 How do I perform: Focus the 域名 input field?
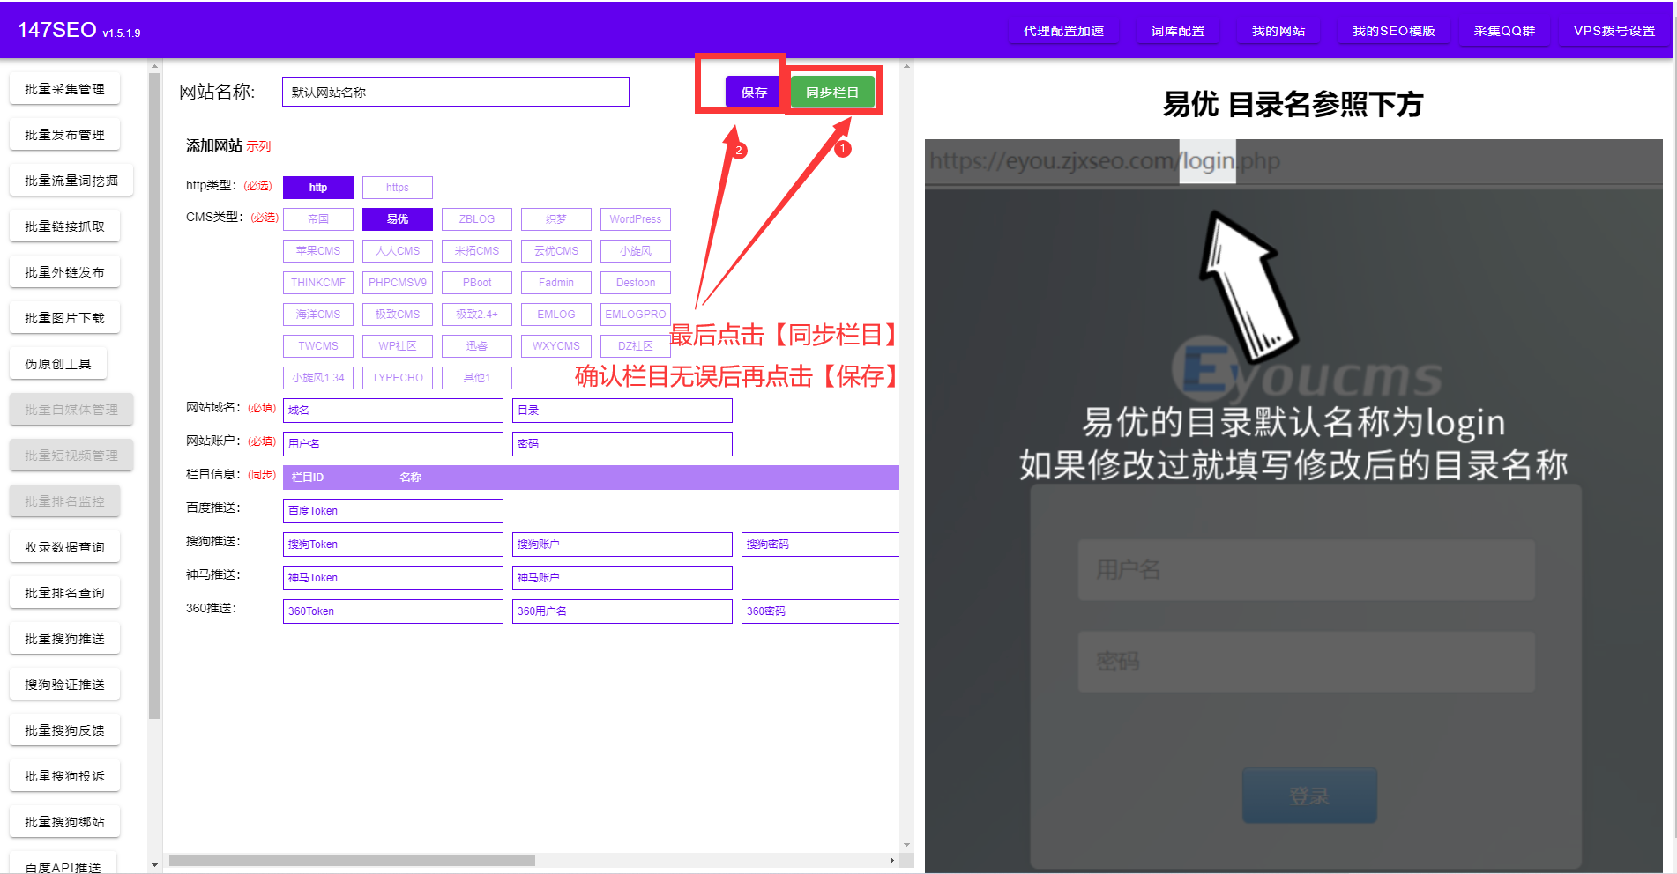click(x=393, y=411)
